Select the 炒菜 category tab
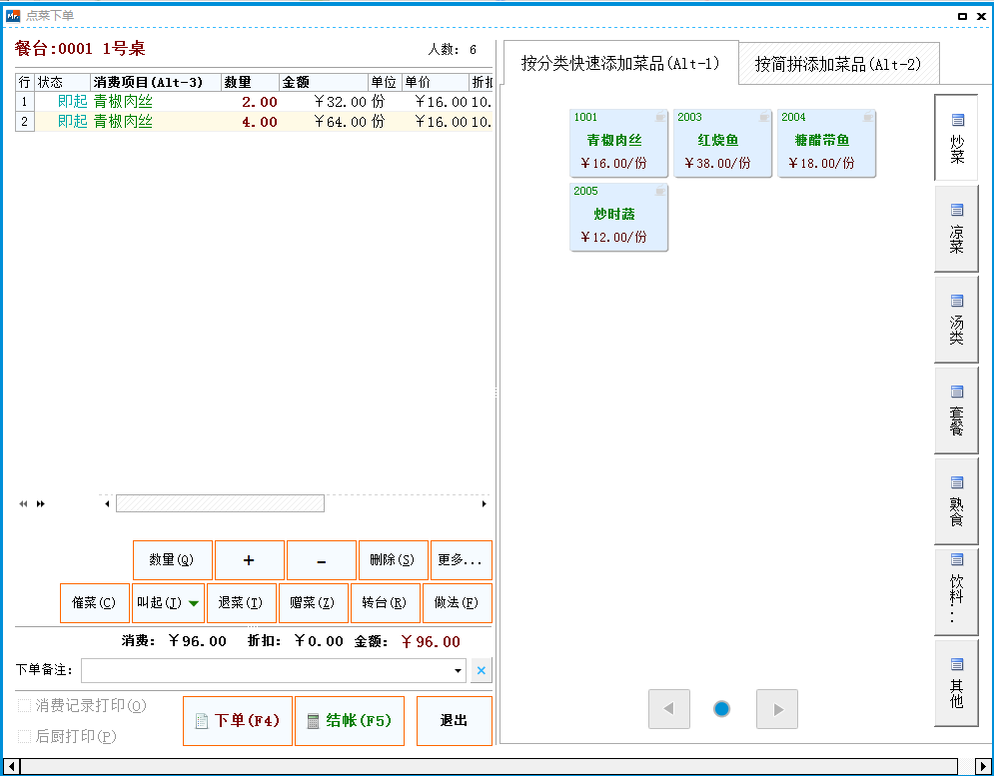The height and width of the screenshot is (776, 994). tap(956, 138)
